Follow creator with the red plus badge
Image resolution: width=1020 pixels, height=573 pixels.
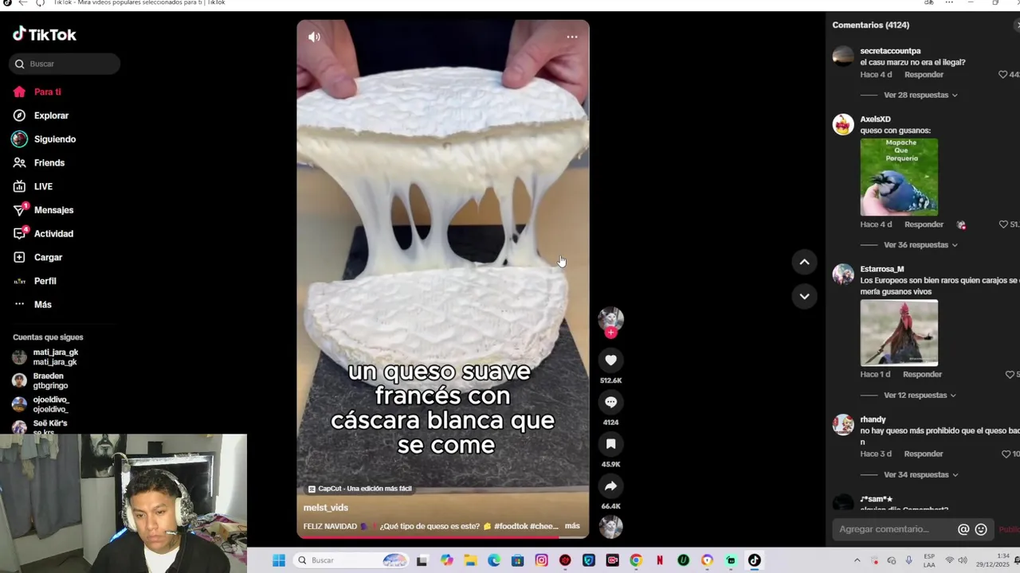pos(611,333)
